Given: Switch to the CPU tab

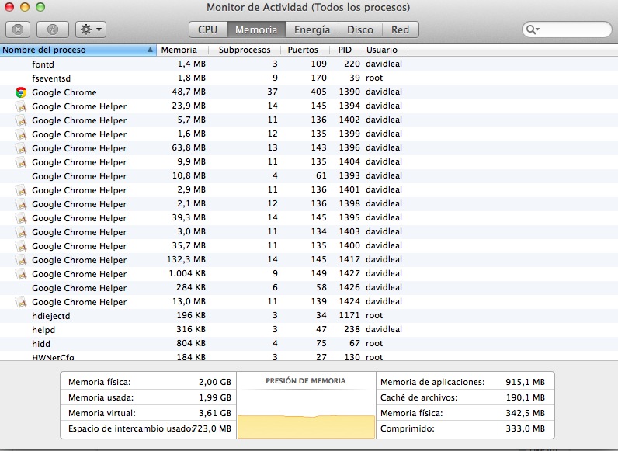Looking at the screenshot, I should pos(208,29).
